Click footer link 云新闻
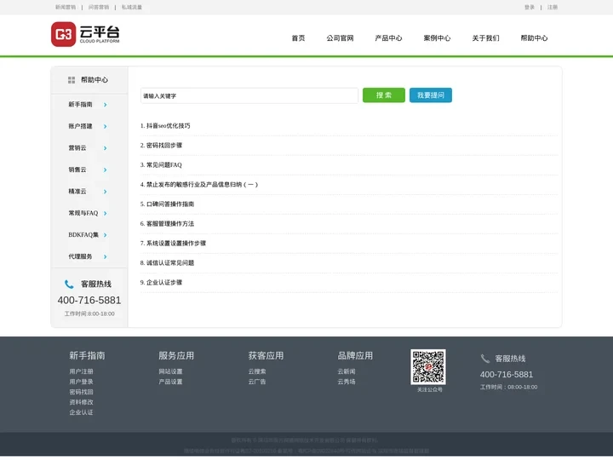Image resolution: width=613 pixels, height=460 pixels. click(347, 371)
